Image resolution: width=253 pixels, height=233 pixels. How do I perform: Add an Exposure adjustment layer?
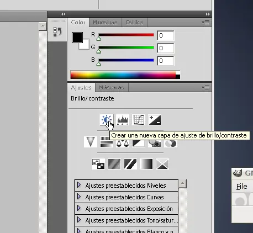(x=155, y=120)
